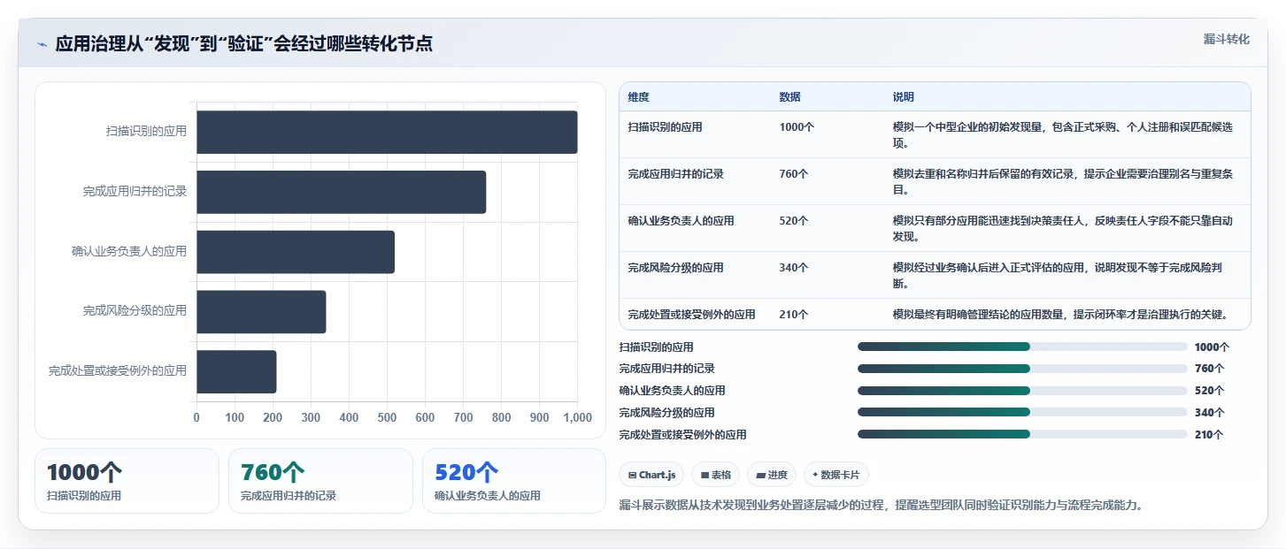This screenshot has width=1286, height=549.
Task: Select the 表格 tag chip
Action: [715, 475]
